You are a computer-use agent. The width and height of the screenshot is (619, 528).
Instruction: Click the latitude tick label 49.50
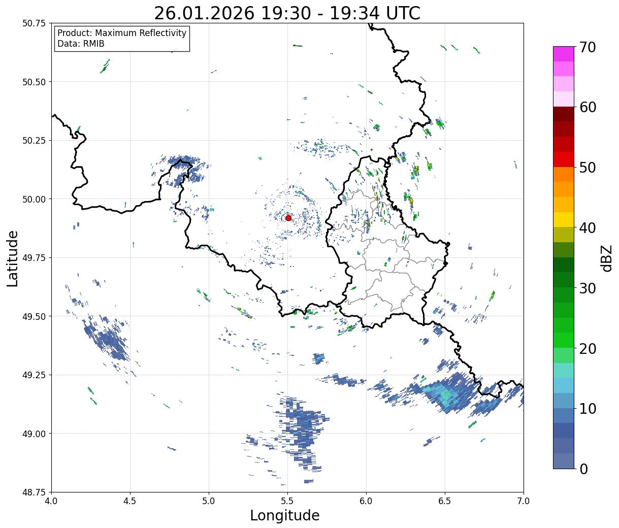point(34,316)
